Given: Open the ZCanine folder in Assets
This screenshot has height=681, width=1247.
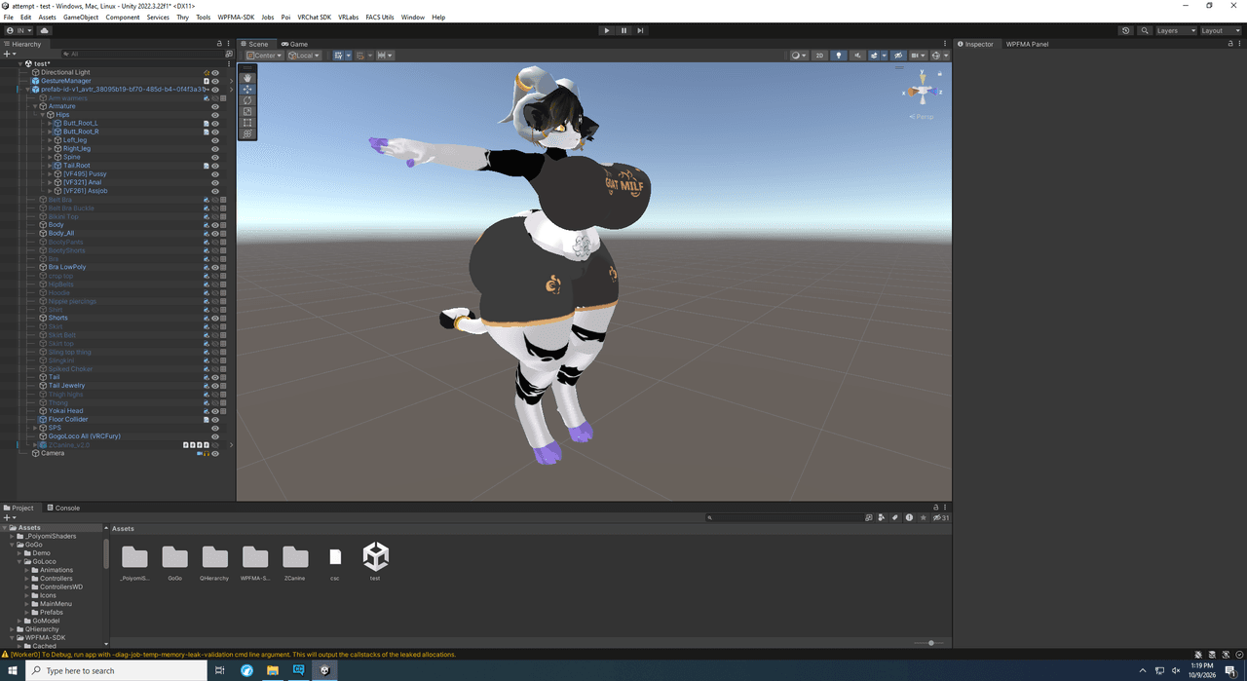Looking at the screenshot, I should click(x=295, y=562).
